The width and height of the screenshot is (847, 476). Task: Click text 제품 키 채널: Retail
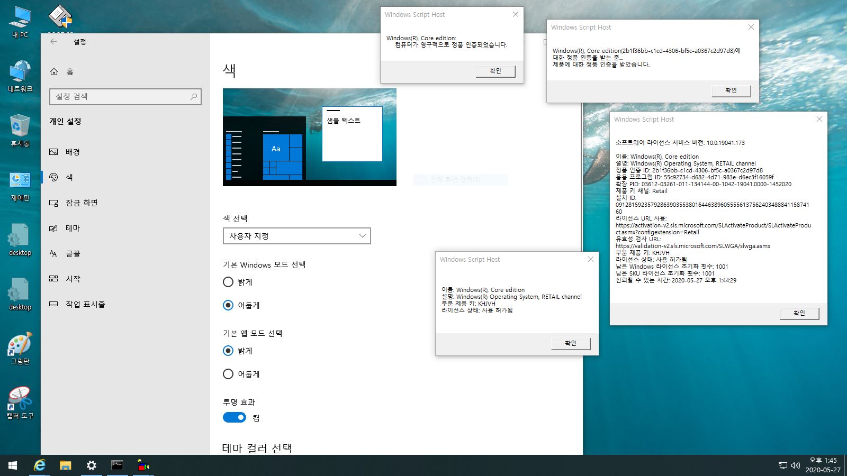pyautogui.click(x=641, y=191)
